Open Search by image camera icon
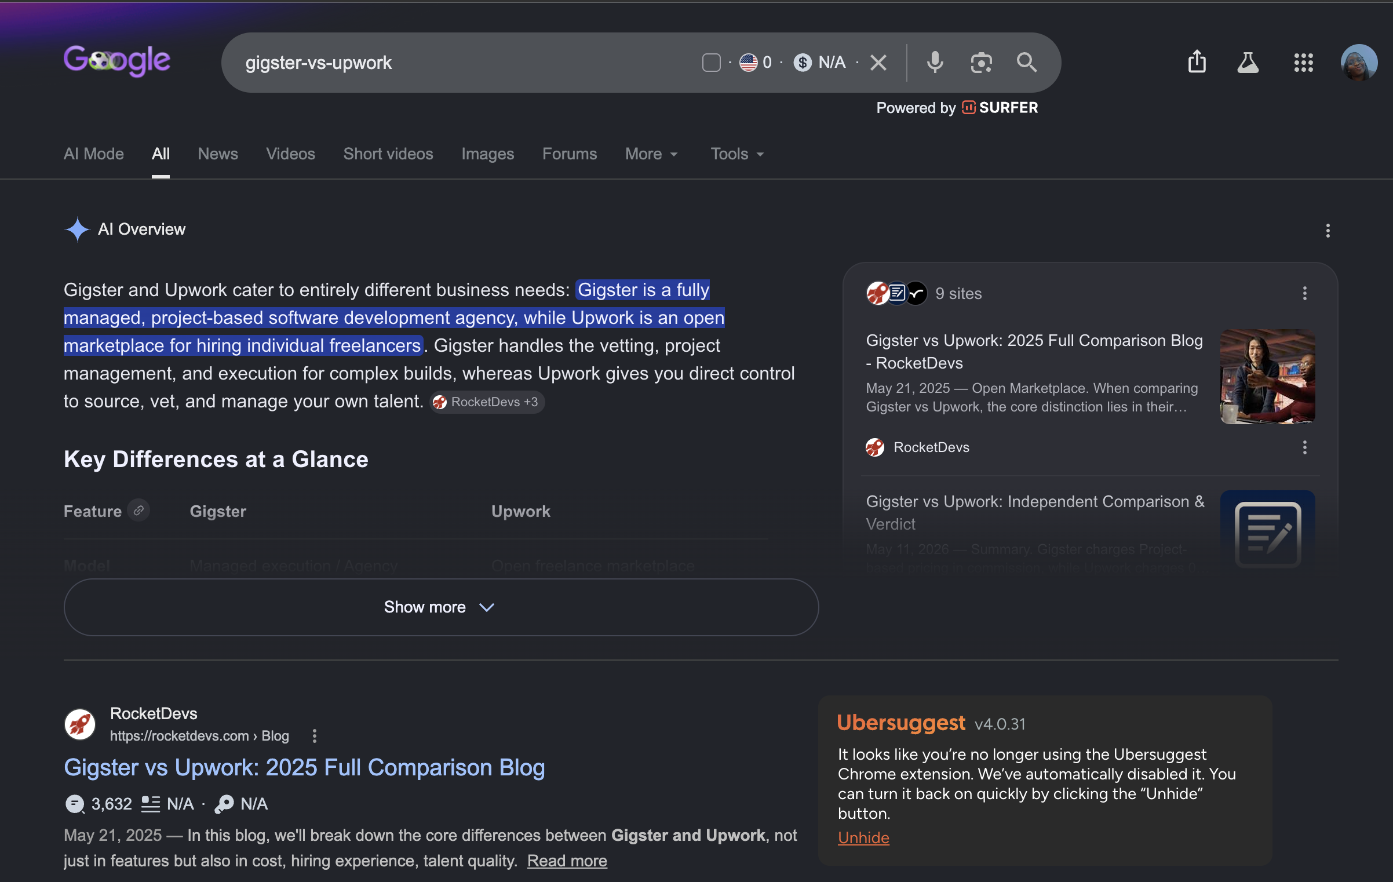This screenshot has height=882, width=1393. pos(981,63)
